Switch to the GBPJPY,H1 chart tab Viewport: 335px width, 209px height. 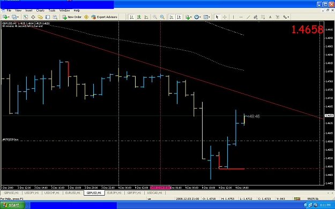(x=134, y=193)
